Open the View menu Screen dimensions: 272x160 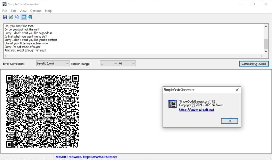click(x=23, y=11)
